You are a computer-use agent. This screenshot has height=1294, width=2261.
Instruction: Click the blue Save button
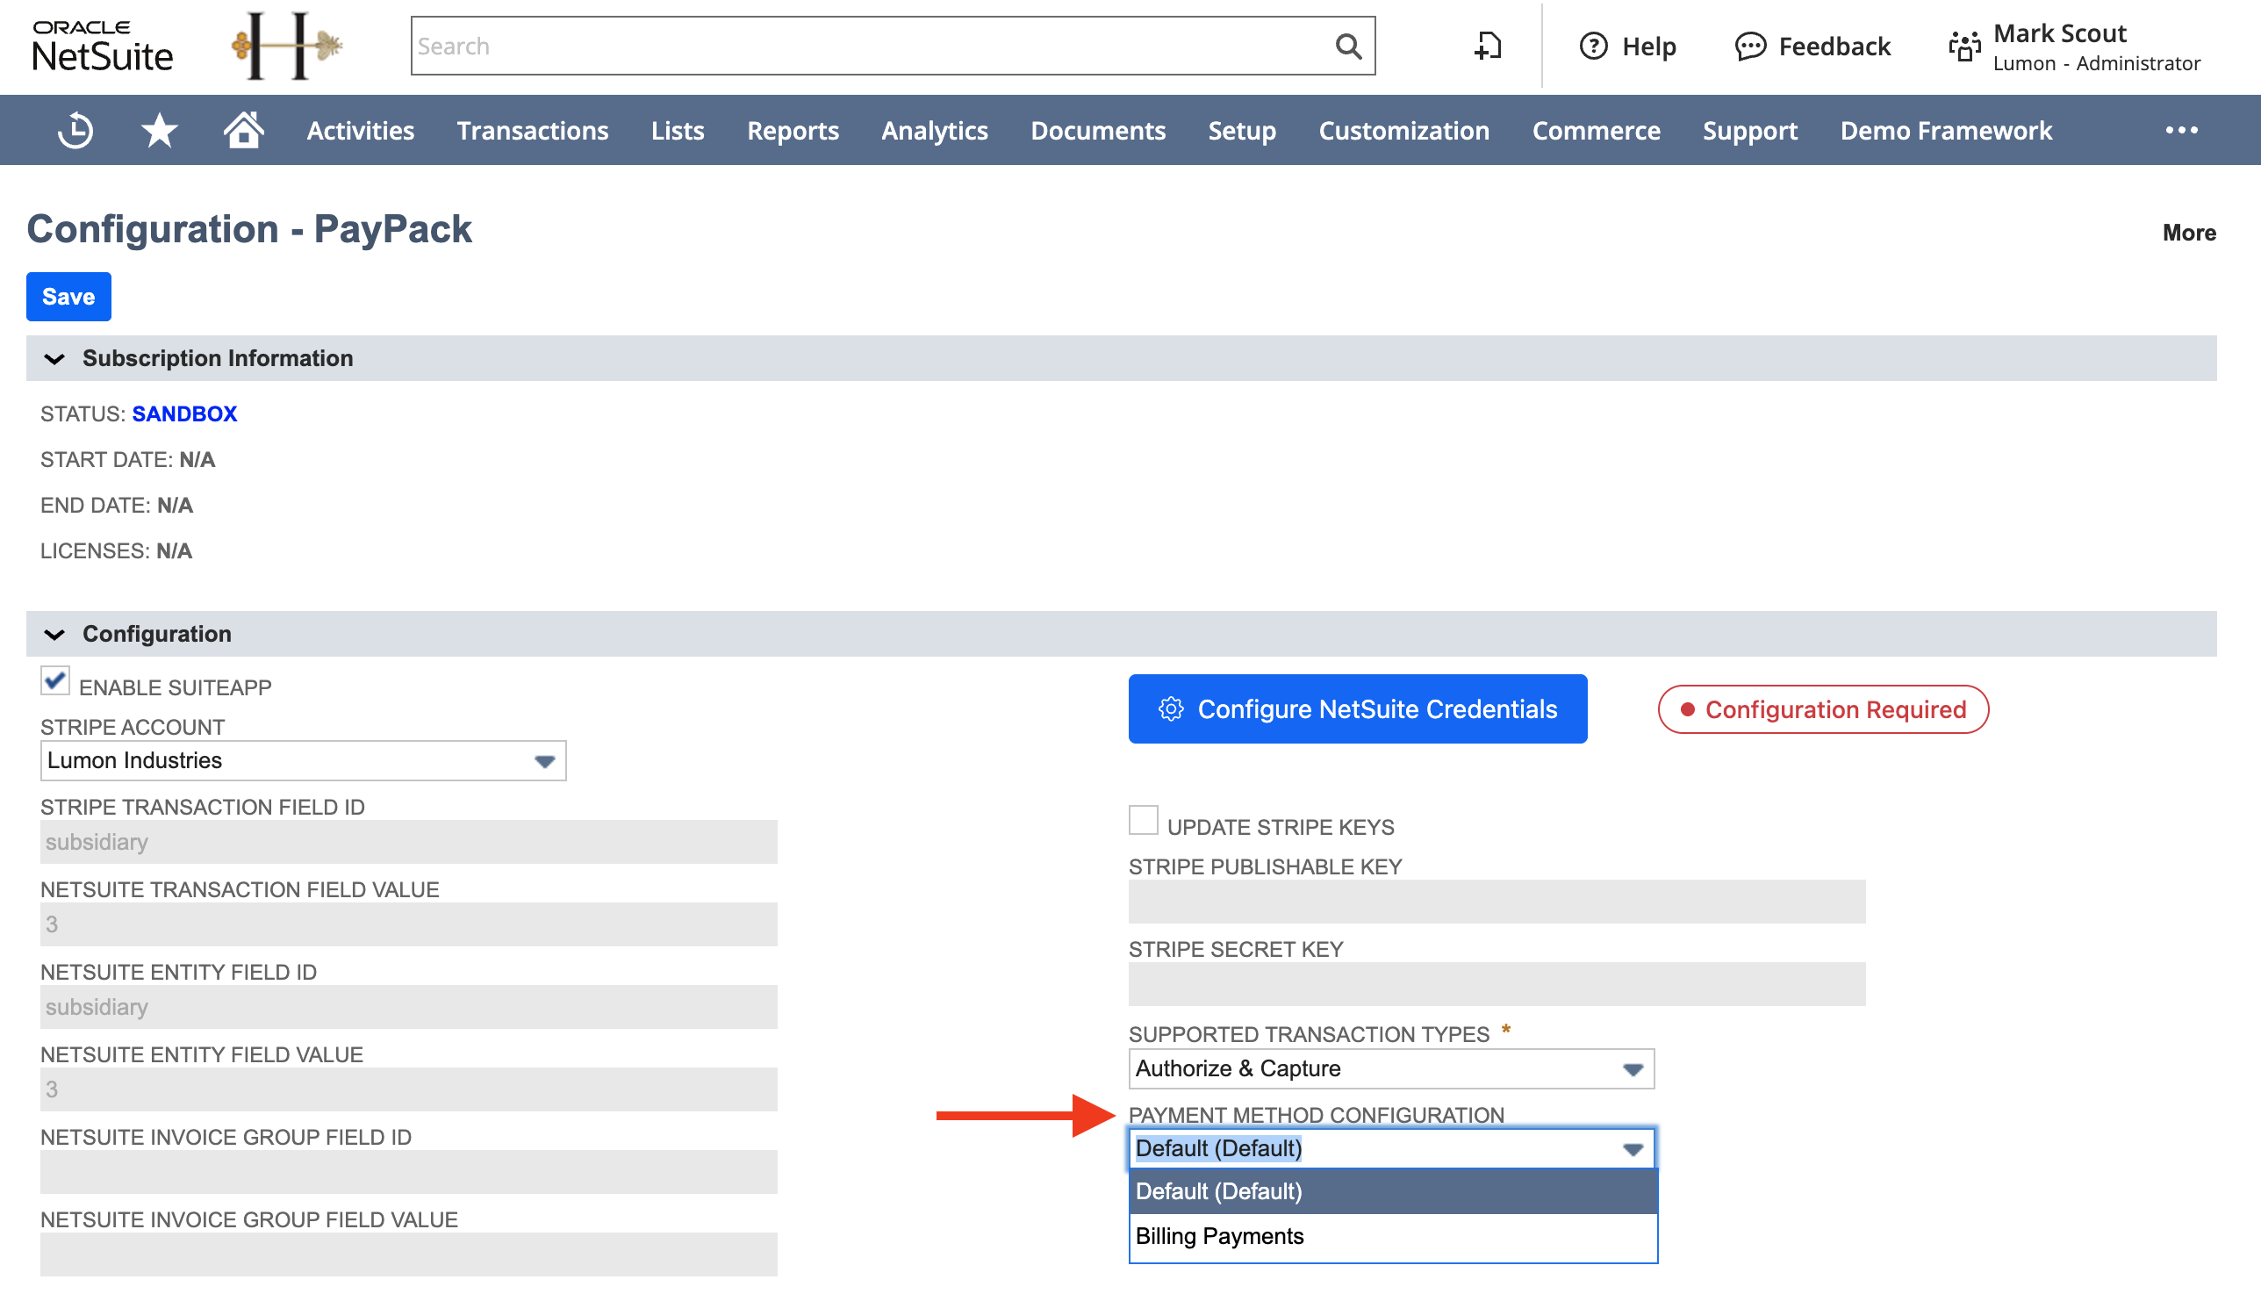[68, 297]
